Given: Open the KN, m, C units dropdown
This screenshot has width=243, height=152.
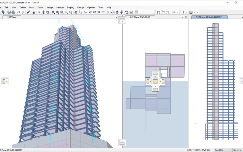Looking at the screenshot, I should [237, 150].
